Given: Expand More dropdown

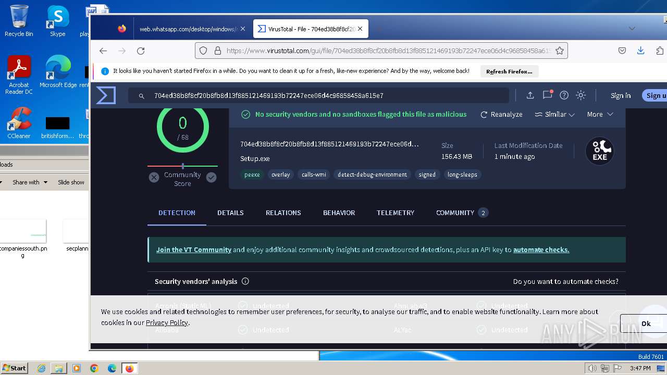Looking at the screenshot, I should click(x=600, y=115).
